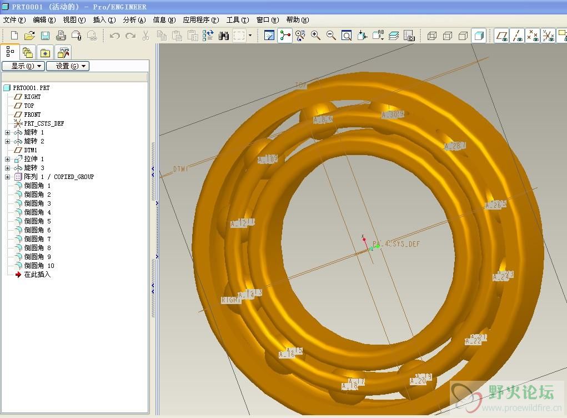567x418 pixels.
Task: Redo the last action
Action: click(x=130, y=36)
